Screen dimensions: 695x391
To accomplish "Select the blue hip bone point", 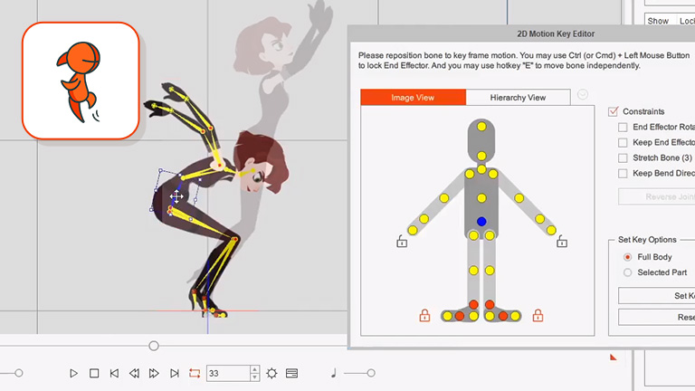I will click(481, 221).
